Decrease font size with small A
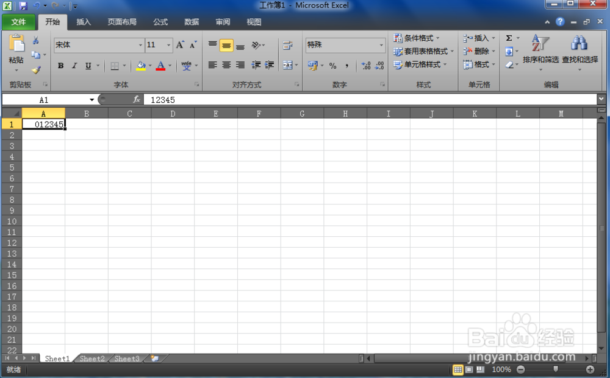The width and height of the screenshot is (610, 378). tap(193, 45)
